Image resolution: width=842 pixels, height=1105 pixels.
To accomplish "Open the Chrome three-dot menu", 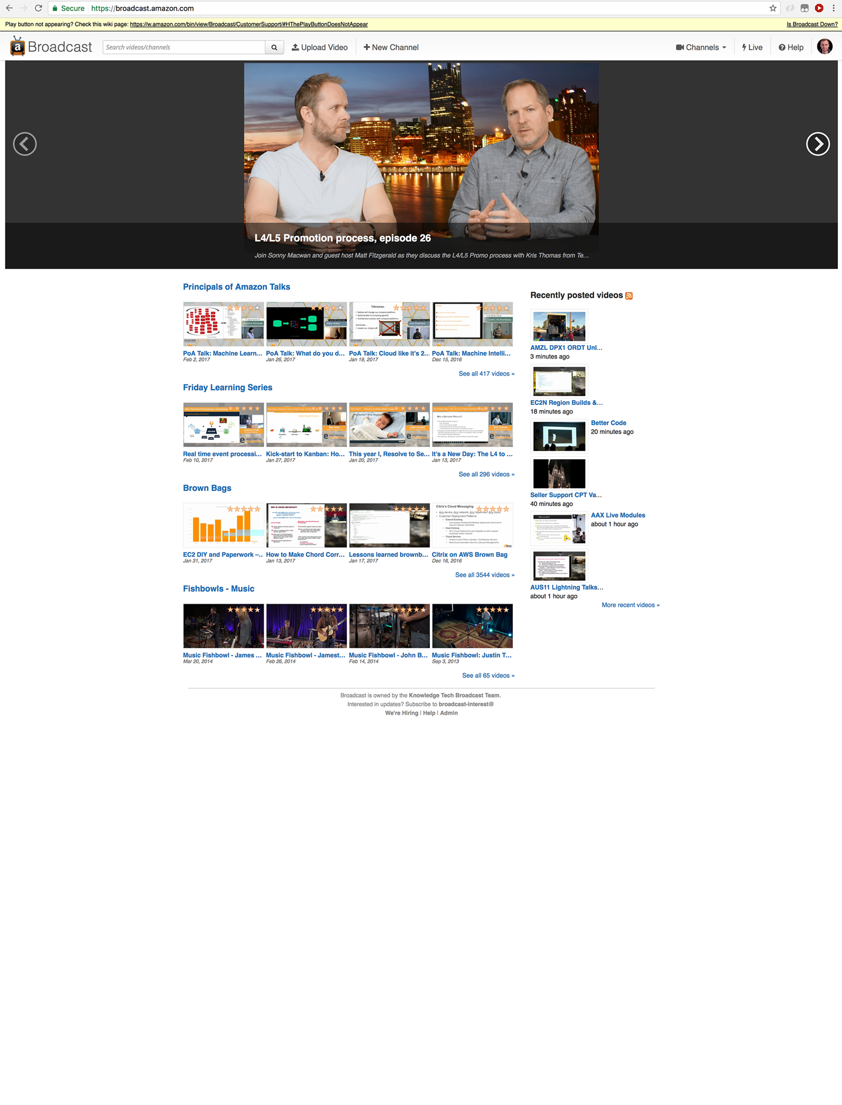I will (834, 8).
